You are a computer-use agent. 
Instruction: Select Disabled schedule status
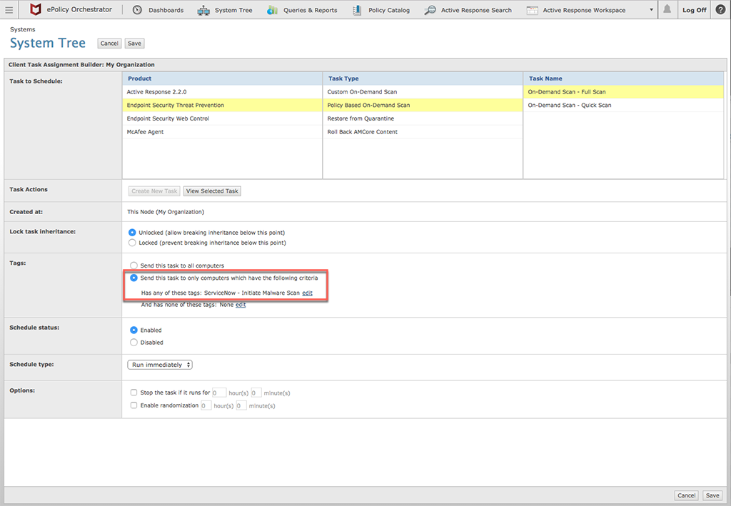click(x=133, y=343)
